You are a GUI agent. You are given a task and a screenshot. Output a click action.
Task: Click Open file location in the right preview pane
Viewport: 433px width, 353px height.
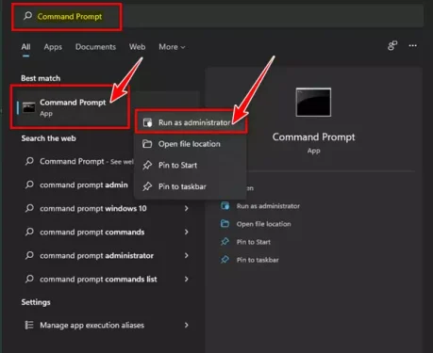(263, 224)
